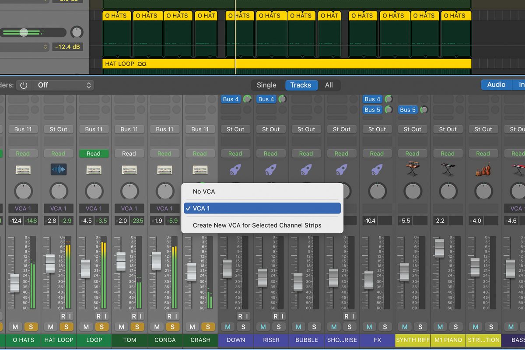Click the DOWN channel rocket icon
525x350 pixels.
tap(235, 170)
